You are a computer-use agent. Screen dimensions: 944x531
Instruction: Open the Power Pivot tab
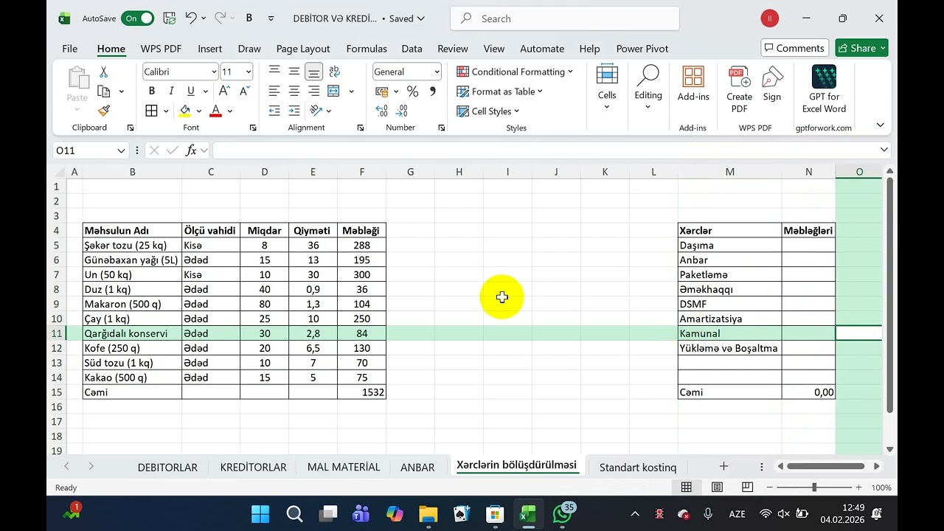pos(642,49)
